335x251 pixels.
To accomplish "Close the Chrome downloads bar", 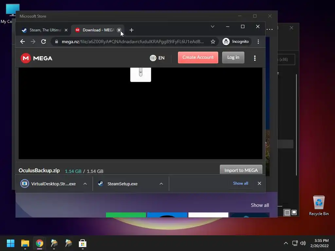I will click(259, 183).
